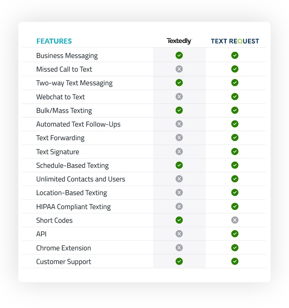Select the FEATURES column heading
Image resolution: width=289 pixels, height=308 pixels.
54,41
